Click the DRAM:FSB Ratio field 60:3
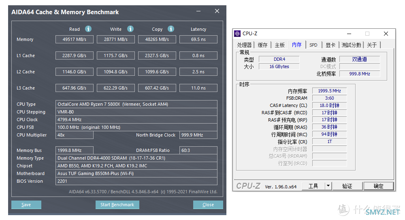The image size is (405, 220). click(198, 150)
